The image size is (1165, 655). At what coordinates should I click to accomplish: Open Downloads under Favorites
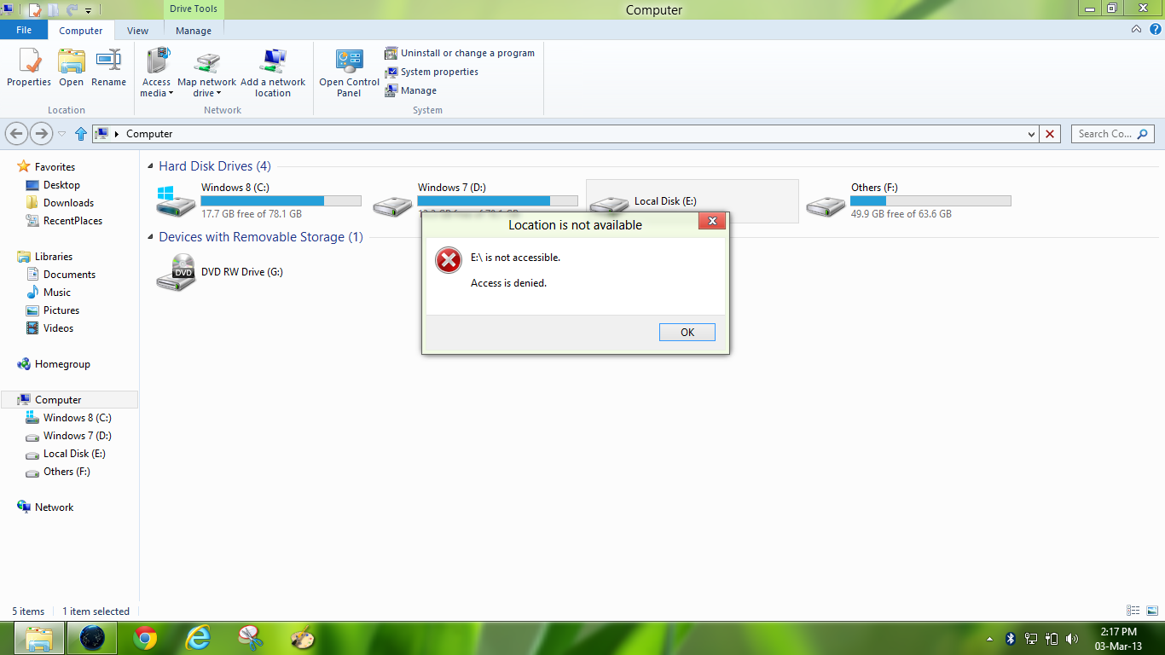coord(68,203)
